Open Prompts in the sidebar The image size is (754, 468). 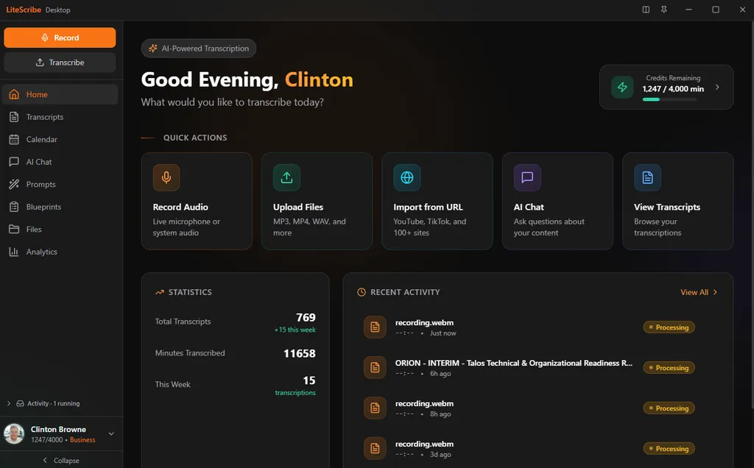(x=60, y=184)
